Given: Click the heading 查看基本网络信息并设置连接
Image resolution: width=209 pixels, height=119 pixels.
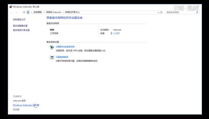Looking at the screenshot, I should pyautogui.click(x=64, y=18).
